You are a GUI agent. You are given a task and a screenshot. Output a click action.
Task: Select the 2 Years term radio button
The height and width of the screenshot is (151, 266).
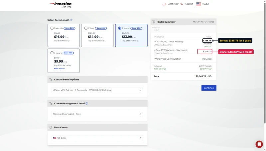point(120,28)
